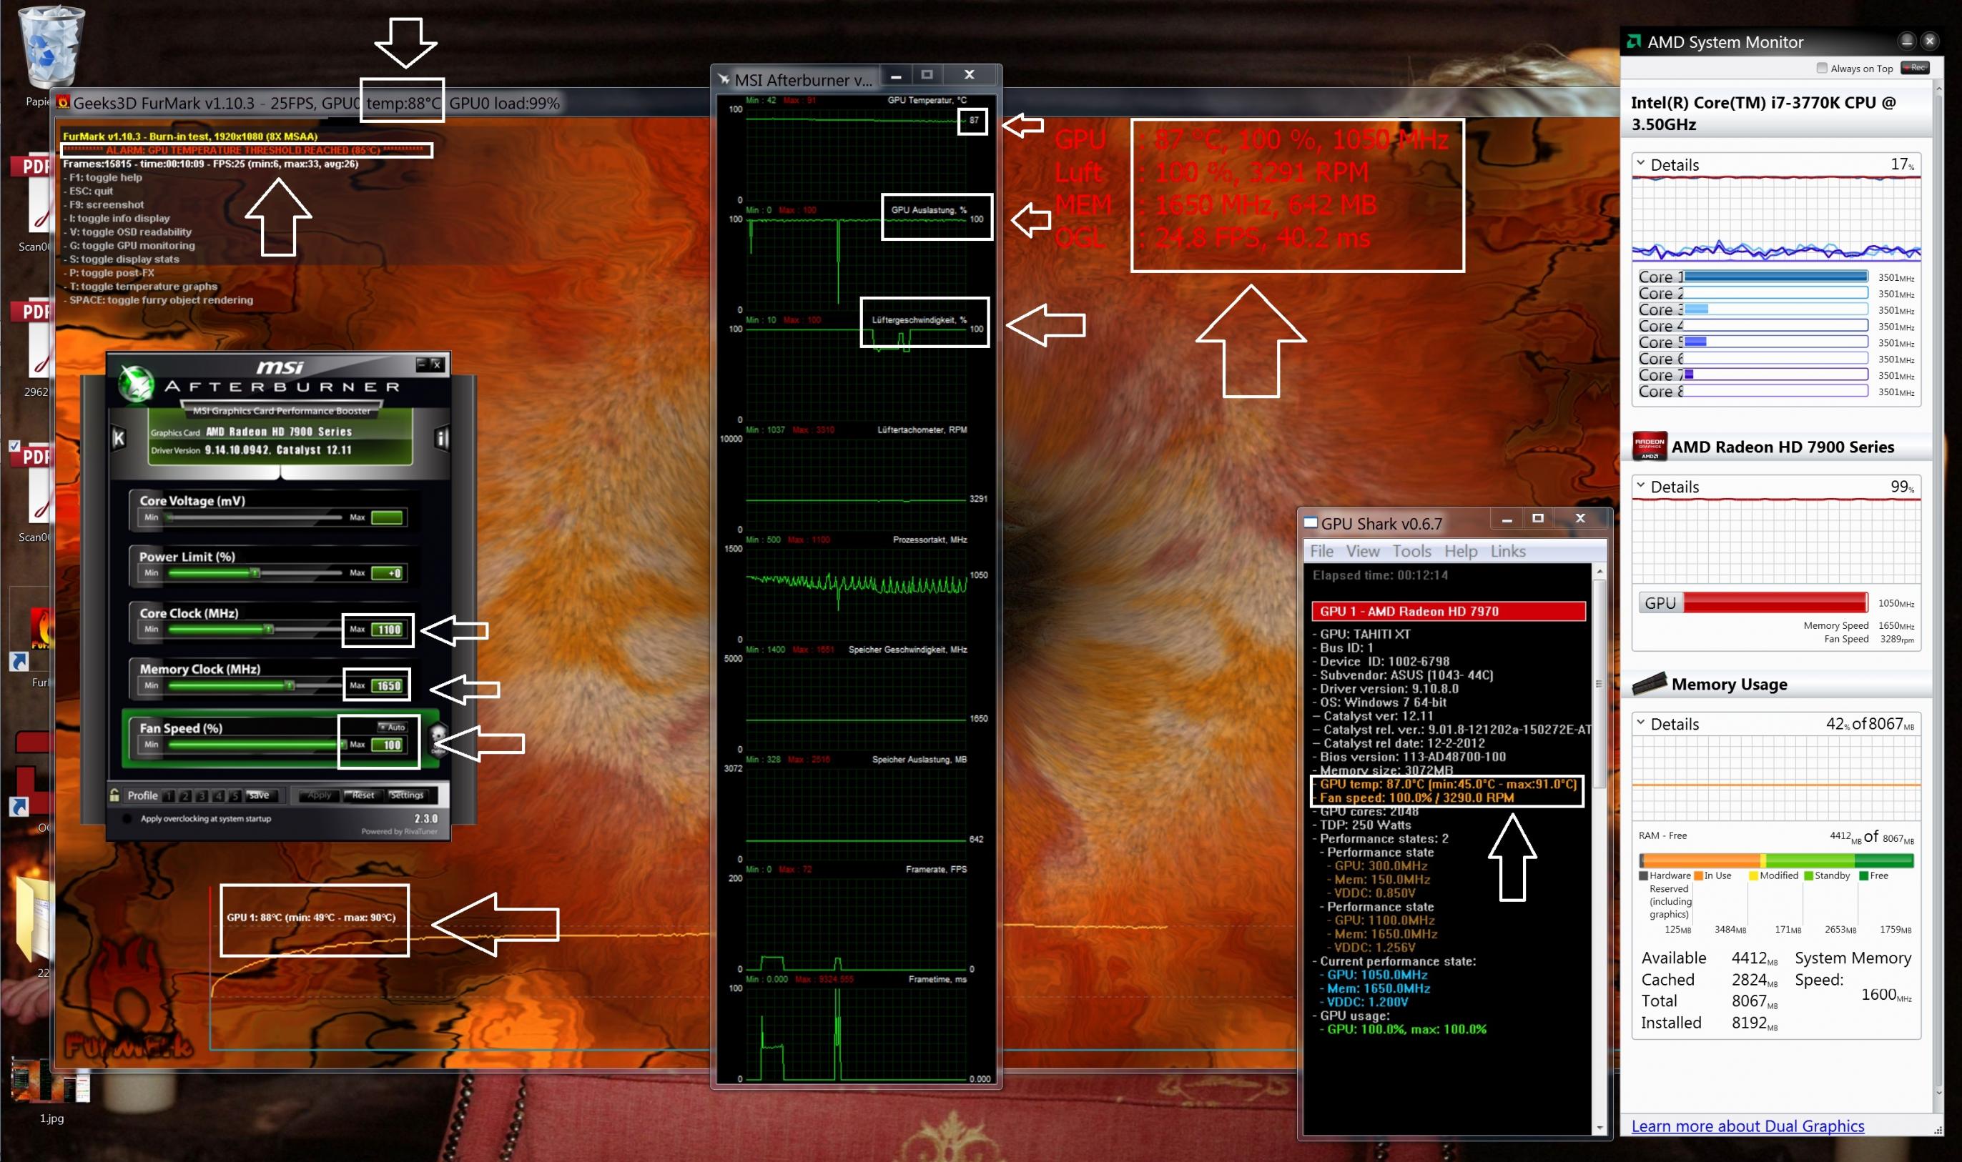Open the View menu in GPU Shark
Viewport: 1962px width, 1162px height.
point(1363,551)
